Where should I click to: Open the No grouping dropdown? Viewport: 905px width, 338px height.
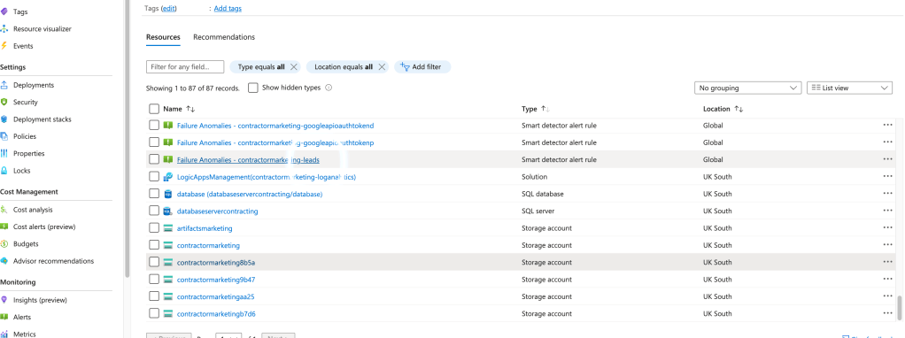(747, 88)
